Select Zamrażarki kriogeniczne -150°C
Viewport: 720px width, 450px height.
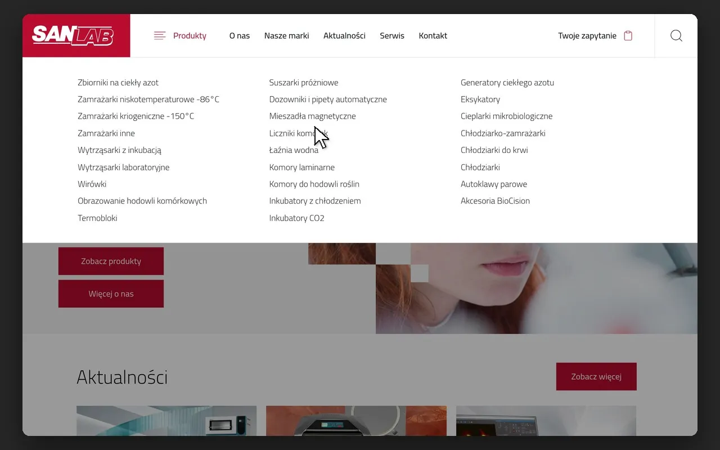(x=136, y=116)
